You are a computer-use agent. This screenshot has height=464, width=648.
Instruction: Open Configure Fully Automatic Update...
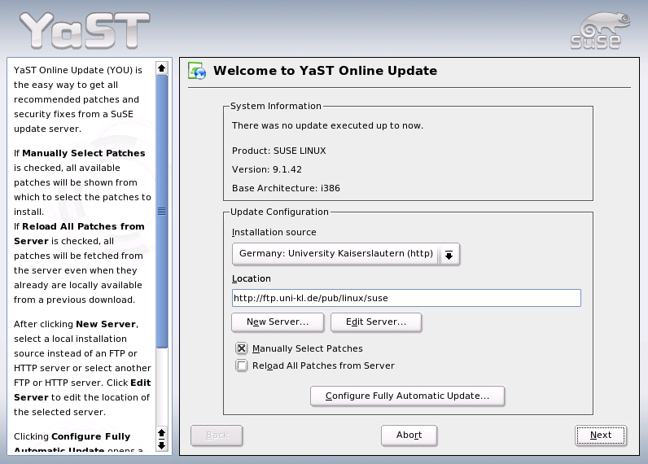408,396
